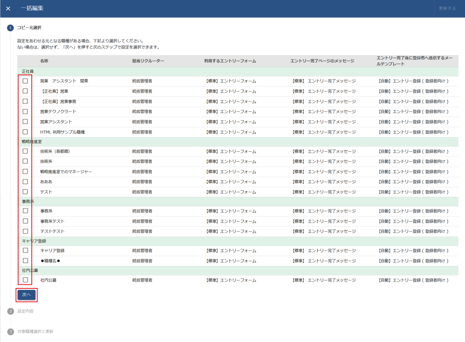The width and height of the screenshot is (465, 342).
Task: Click the 担当リクルーター column header
Action: (148, 61)
